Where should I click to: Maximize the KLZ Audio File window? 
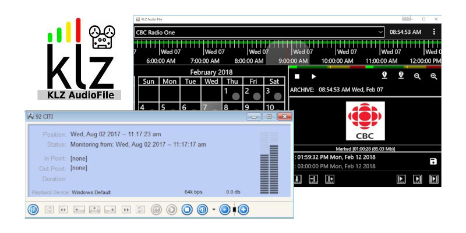(x=423, y=19)
